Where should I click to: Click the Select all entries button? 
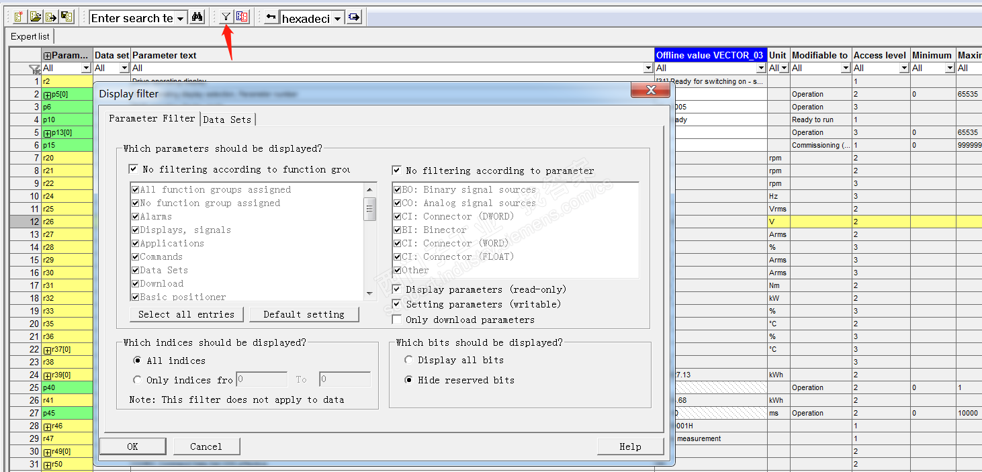click(x=186, y=314)
